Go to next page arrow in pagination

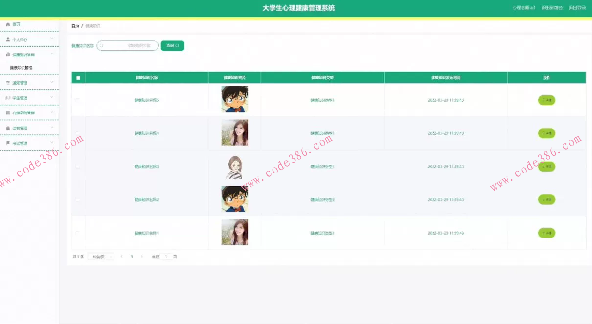(x=142, y=257)
